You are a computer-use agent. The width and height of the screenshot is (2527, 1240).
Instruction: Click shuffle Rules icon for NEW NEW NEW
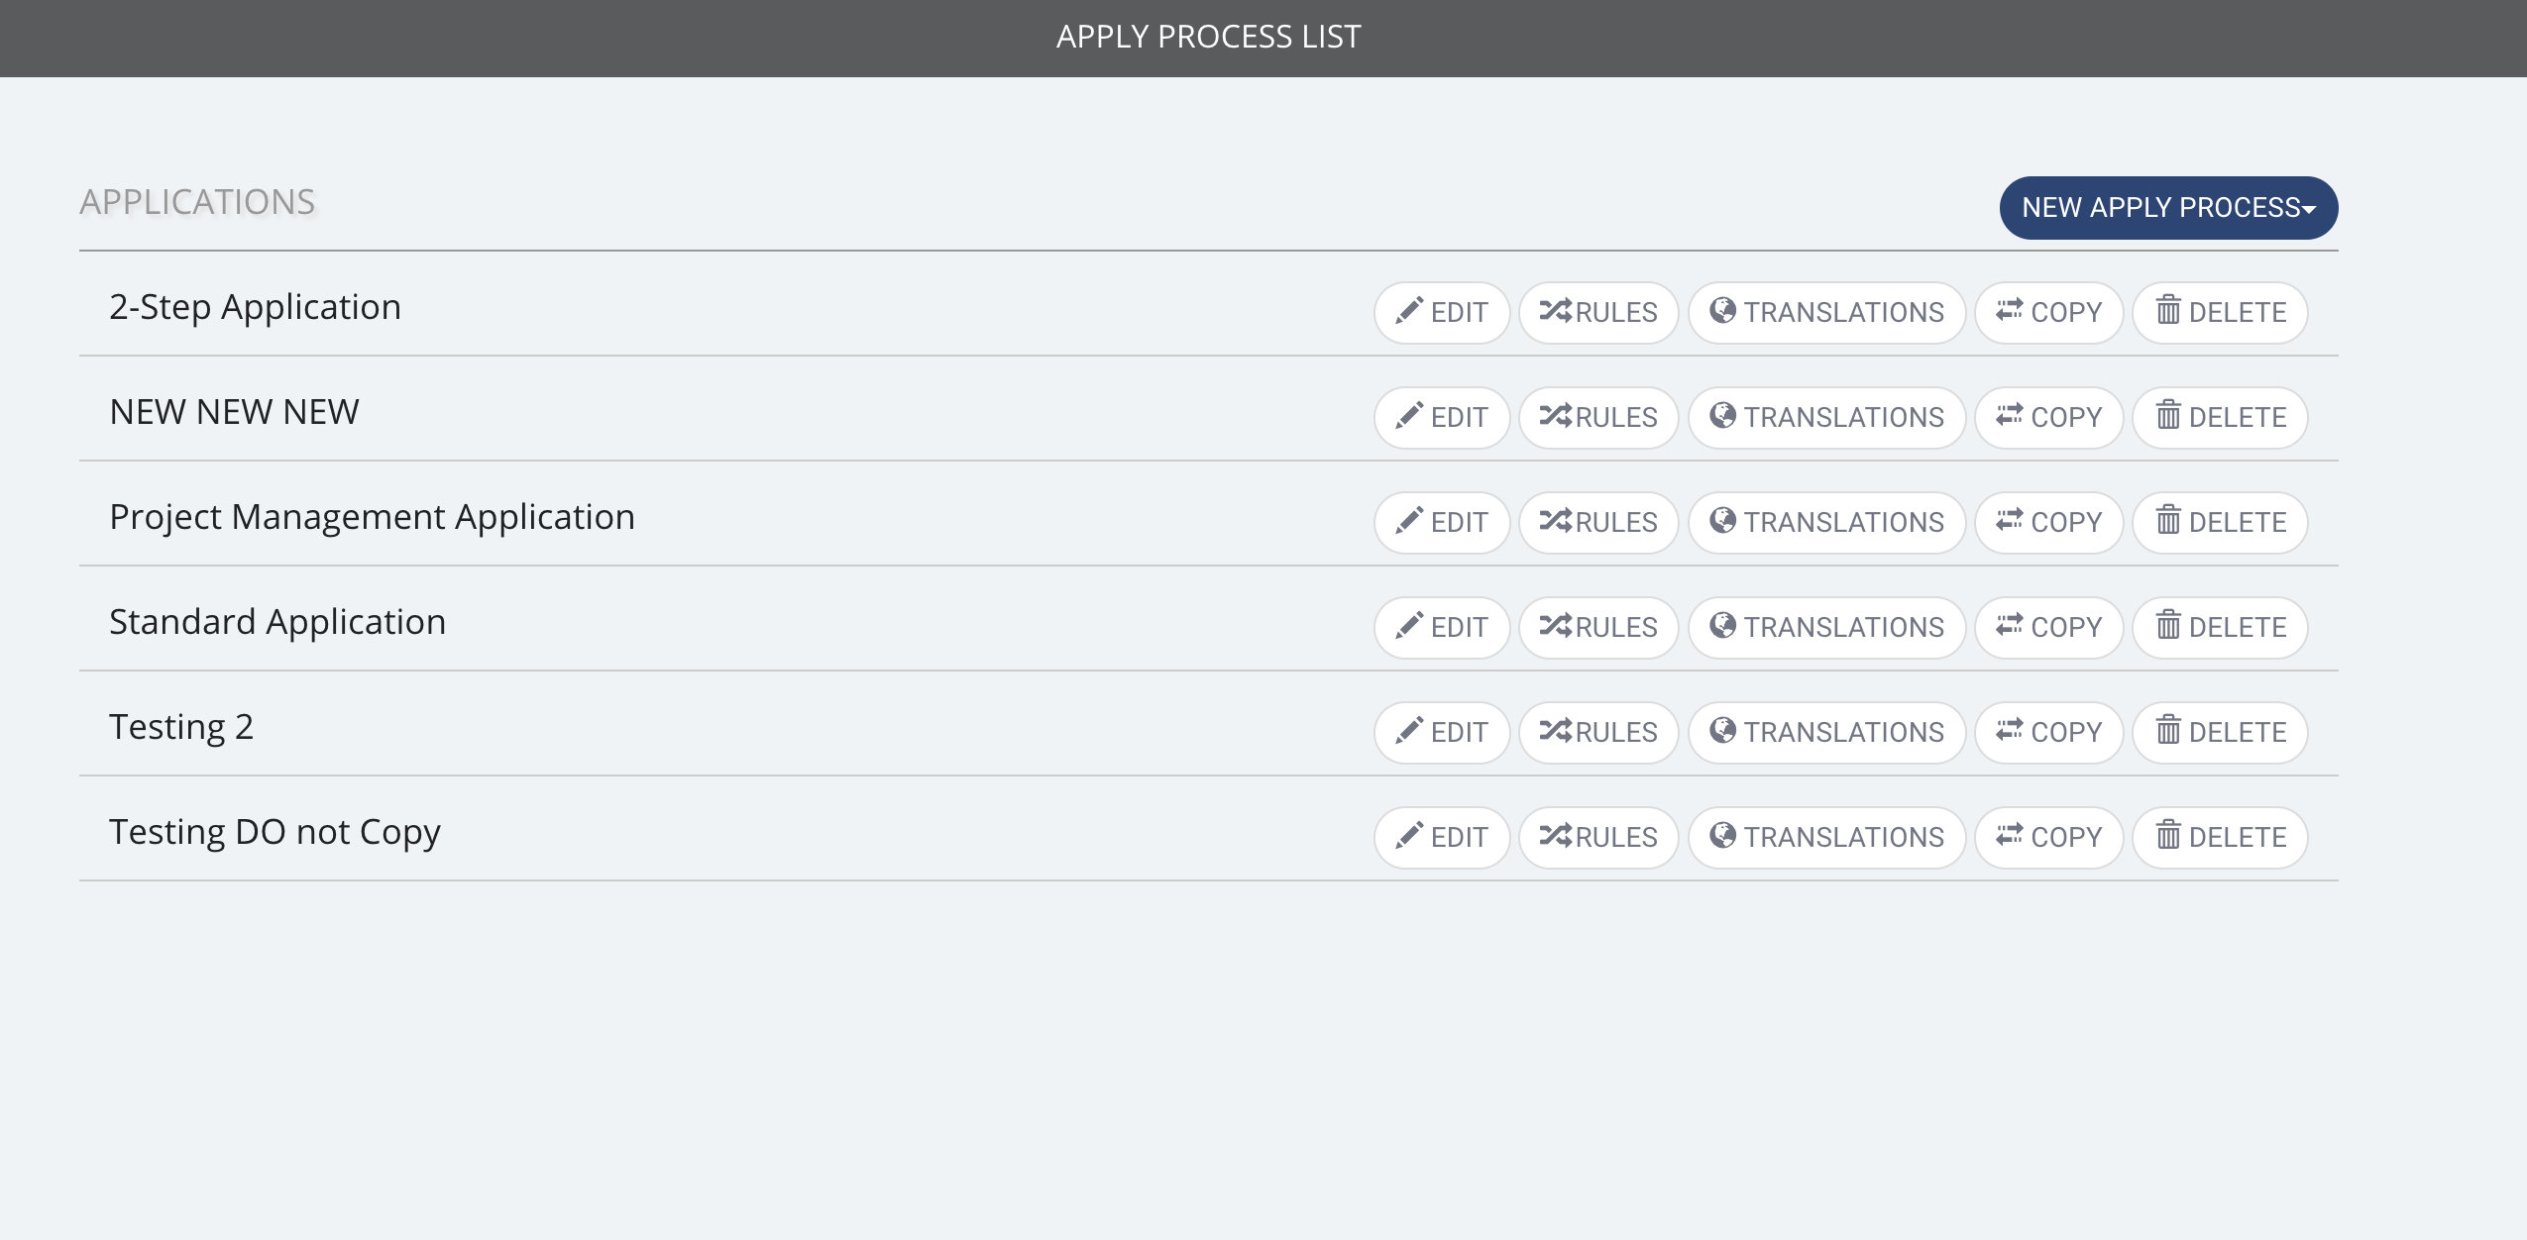(x=1556, y=416)
